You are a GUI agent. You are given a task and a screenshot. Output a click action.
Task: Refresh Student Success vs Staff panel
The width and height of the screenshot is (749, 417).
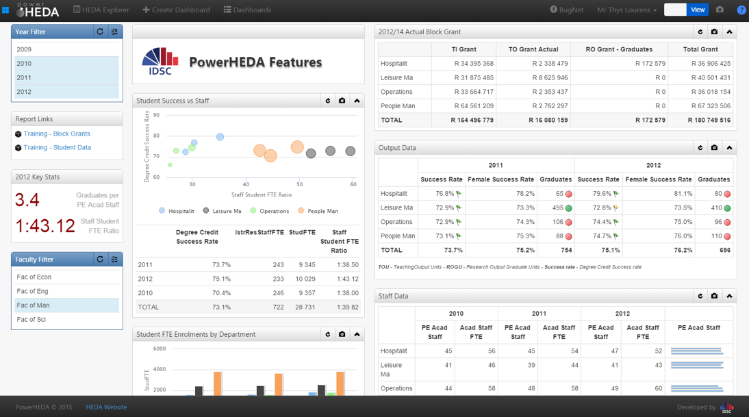coord(328,101)
